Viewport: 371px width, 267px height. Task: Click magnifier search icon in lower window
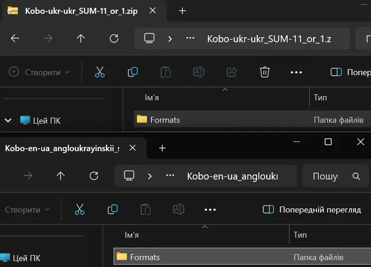[356, 176]
